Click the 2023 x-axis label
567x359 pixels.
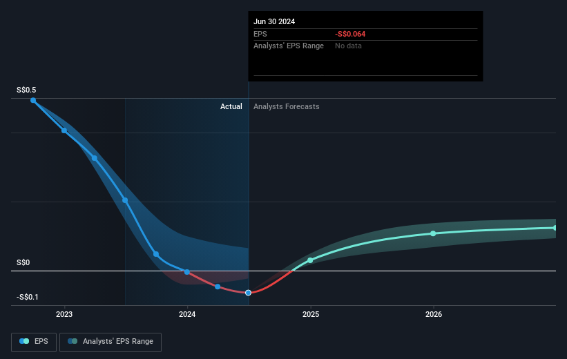click(x=64, y=315)
